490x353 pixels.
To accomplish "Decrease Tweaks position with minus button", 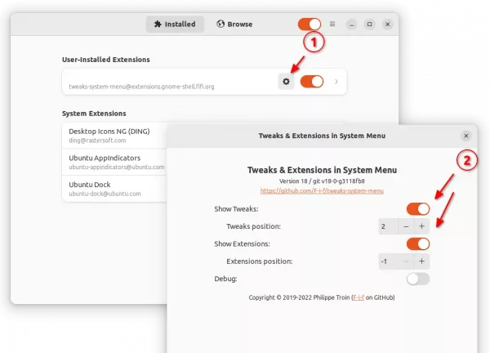I will pyautogui.click(x=406, y=226).
